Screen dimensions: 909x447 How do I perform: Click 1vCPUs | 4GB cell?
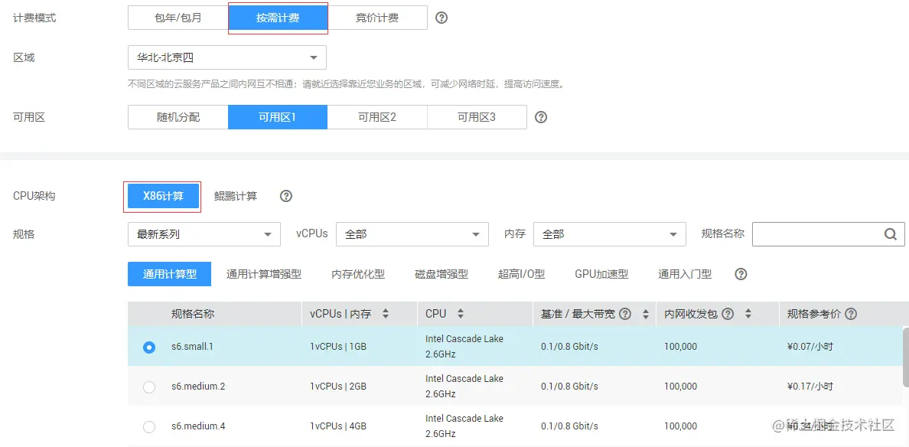click(x=338, y=426)
